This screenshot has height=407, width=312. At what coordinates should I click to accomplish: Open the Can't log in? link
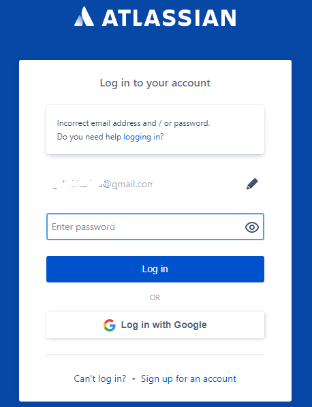(100, 378)
